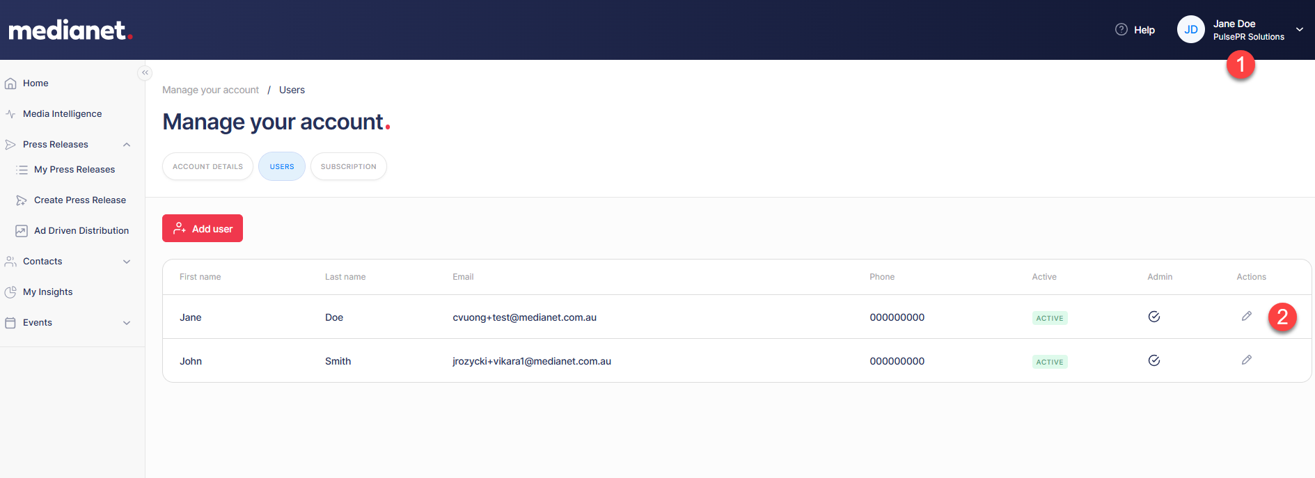Screen dimensions: 1315x478
Task: Open the Jane Doe account dropdown arrow
Action: point(1299,30)
